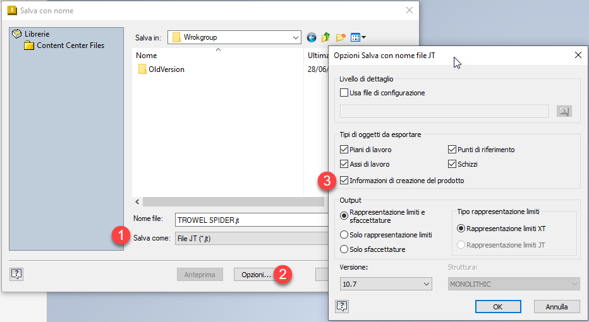Select the OldVersion folder
Viewport: 589px width, 322px height.
tap(162, 69)
